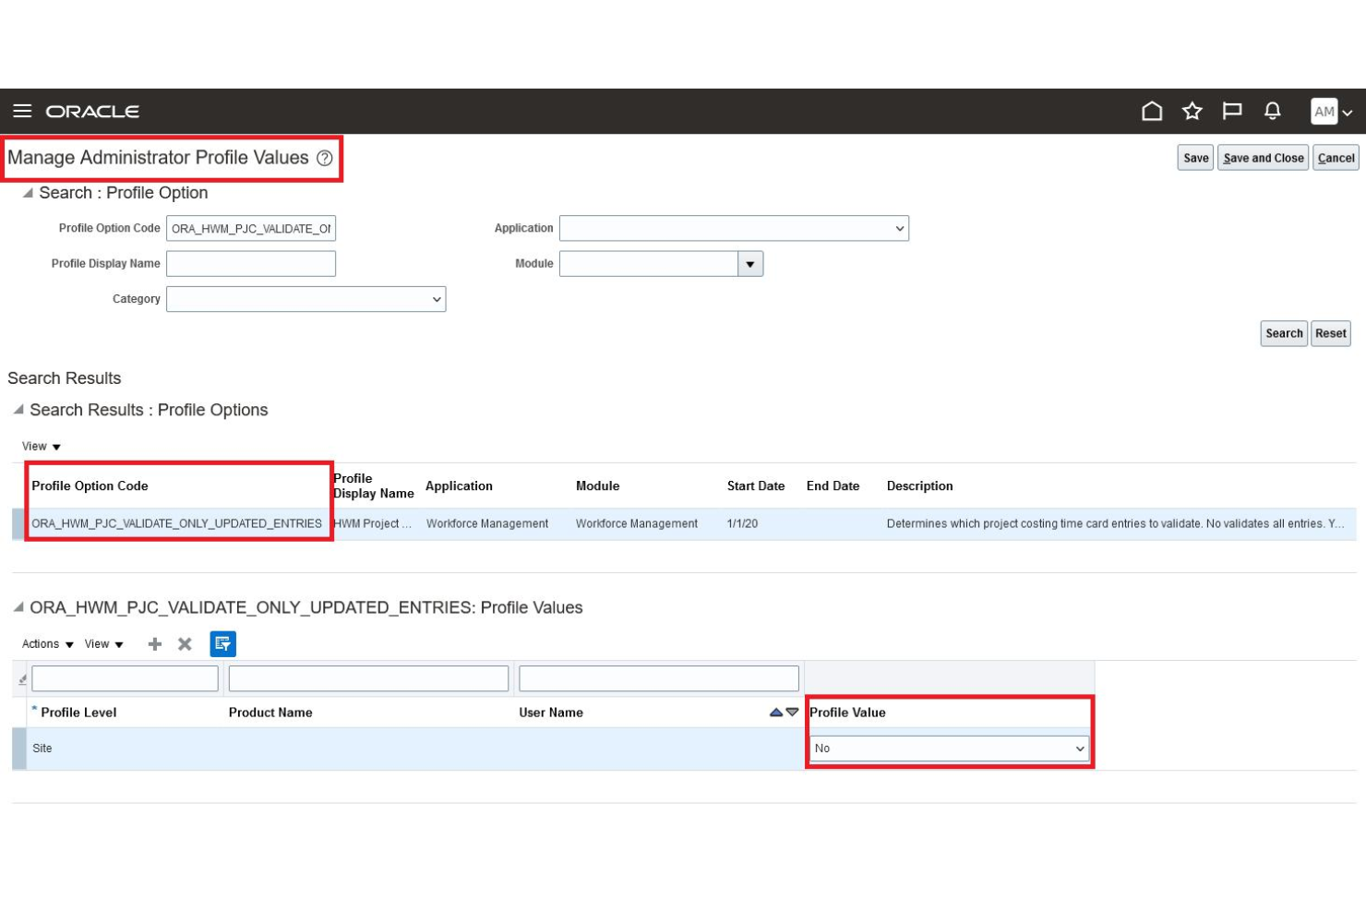Go to Home via house icon
This screenshot has height=911, width=1366.
(x=1152, y=112)
